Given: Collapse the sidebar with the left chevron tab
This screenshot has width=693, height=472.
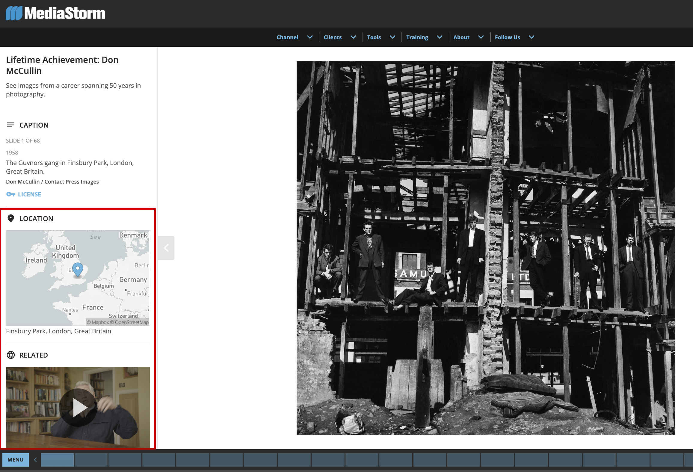Looking at the screenshot, I should (166, 248).
